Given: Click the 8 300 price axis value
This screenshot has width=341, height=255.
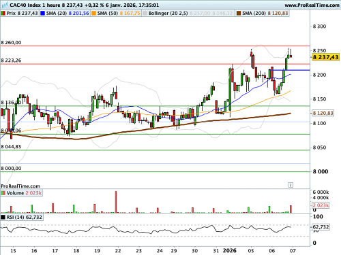Looking at the screenshot, I should tap(319, 27).
